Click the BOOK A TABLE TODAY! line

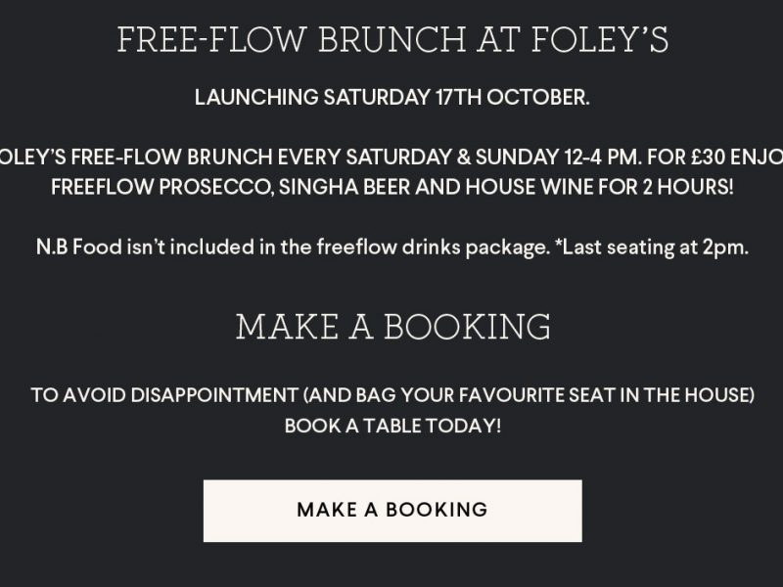pyautogui.click(x=392, y=427)
